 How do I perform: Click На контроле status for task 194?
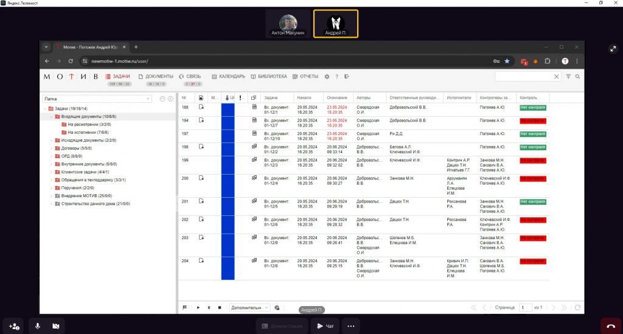533,120
